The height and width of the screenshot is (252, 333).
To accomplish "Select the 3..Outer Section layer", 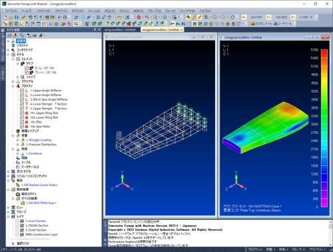I will point(36,230).
